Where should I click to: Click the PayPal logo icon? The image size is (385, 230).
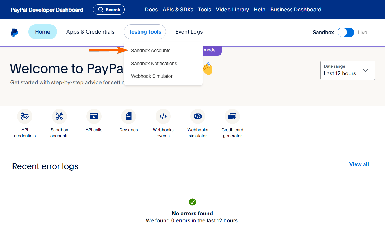point(15,33)
